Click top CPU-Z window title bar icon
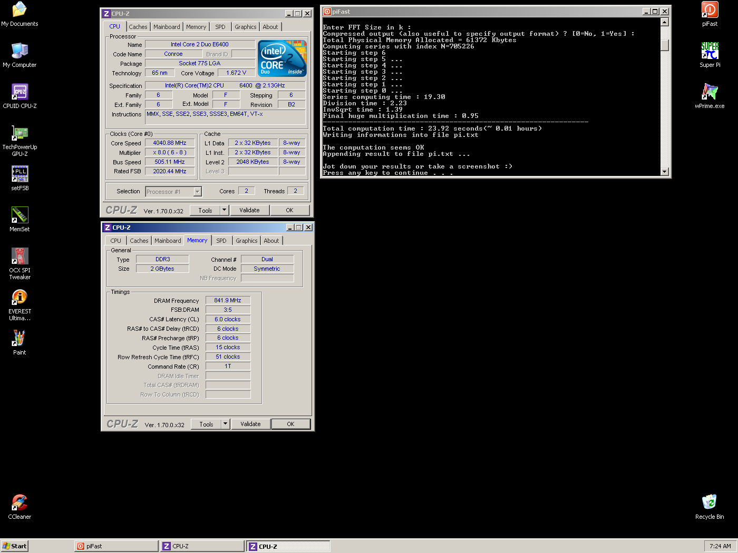 106,14
